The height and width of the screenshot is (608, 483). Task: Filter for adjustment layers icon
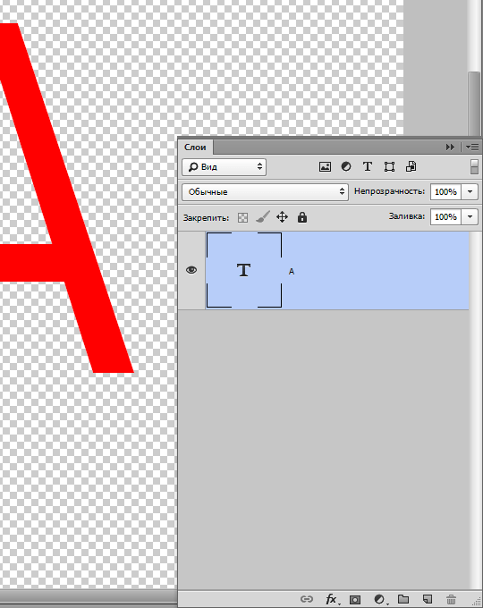[x=346, y=166]
